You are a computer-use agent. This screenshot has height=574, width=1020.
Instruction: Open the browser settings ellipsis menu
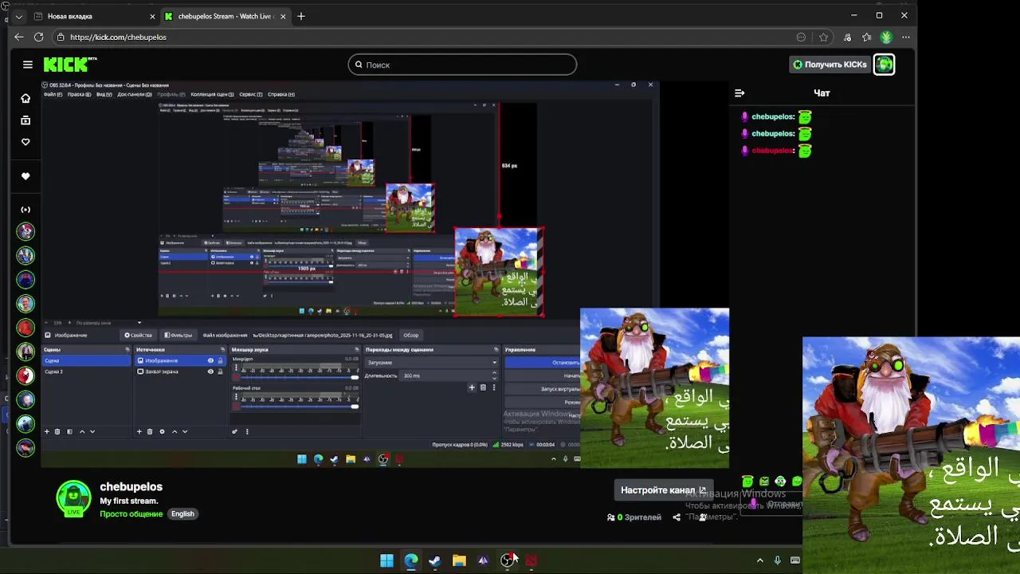coord(906,37)
